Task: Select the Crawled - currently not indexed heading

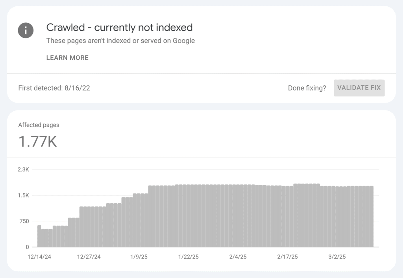Action: point(119,28)
